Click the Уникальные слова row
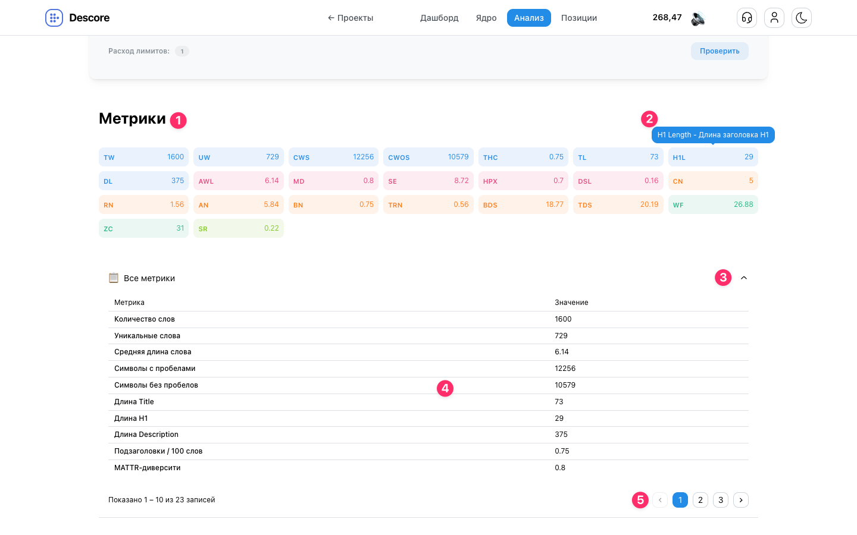The width and height of the screenshot is (857, 535). [428, 336]
